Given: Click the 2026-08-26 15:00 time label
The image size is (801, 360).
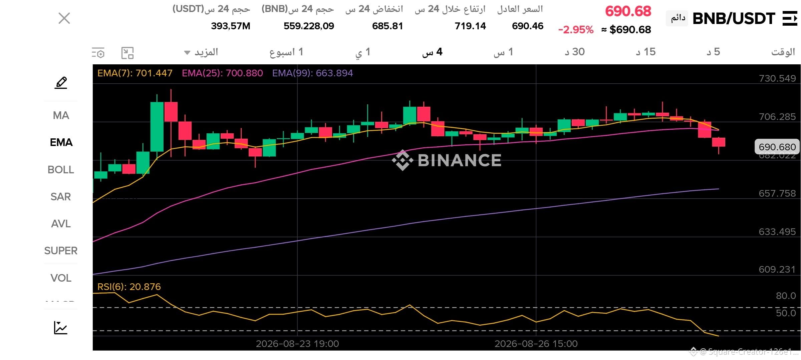Looking at the screenshot, I should click(x=536, y=344).
